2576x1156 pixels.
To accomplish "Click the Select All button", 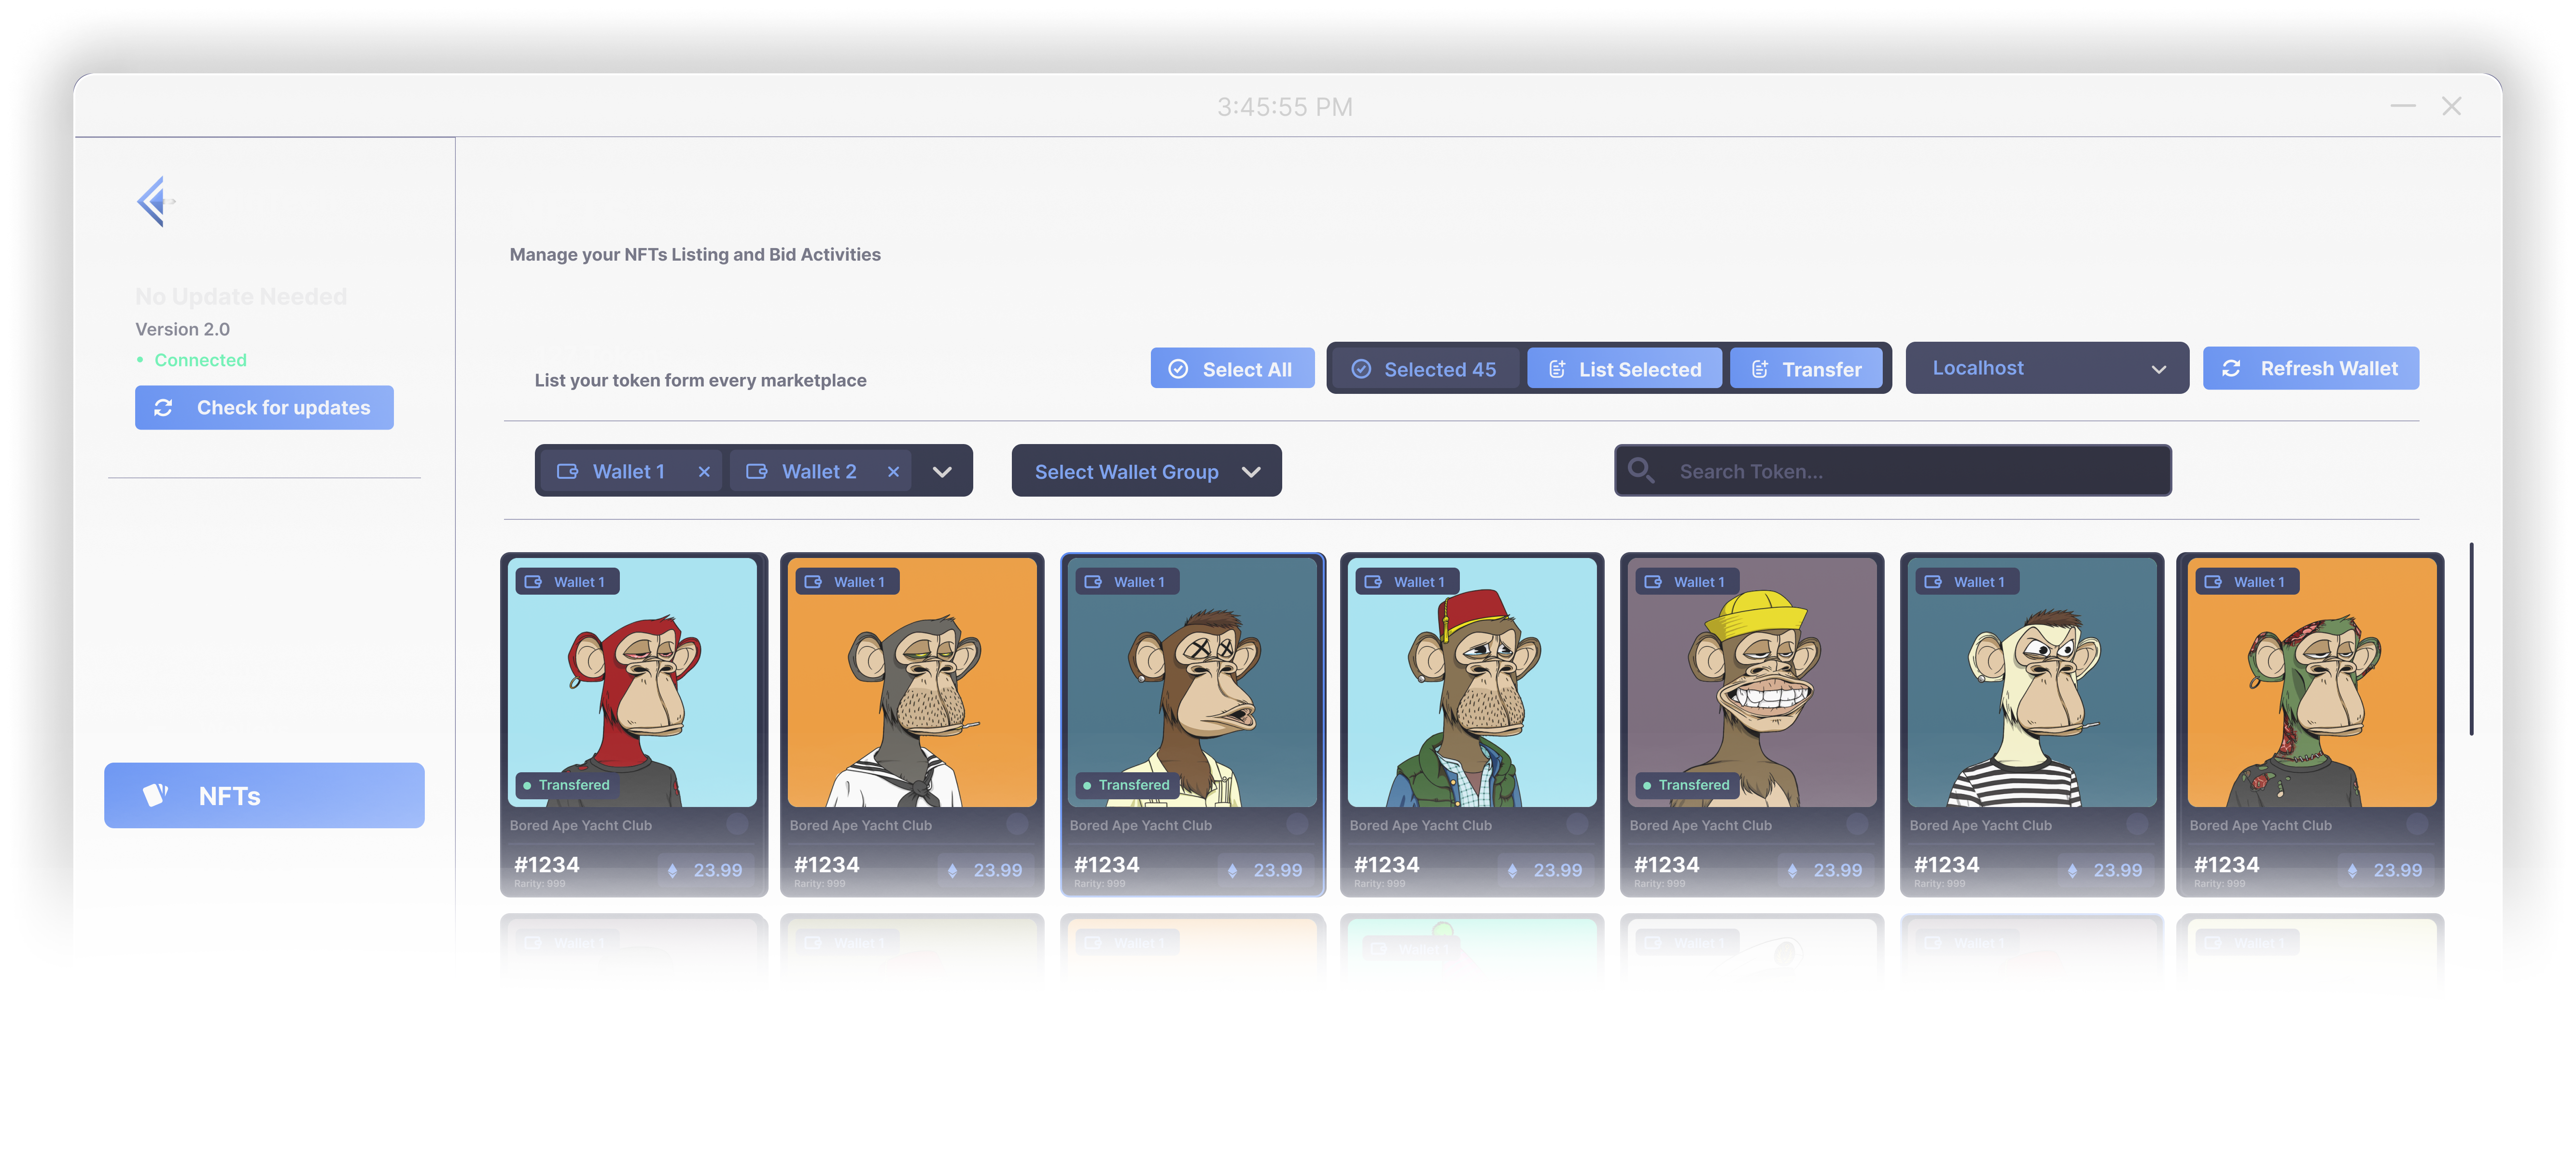I will click(x=1232, y=369).
